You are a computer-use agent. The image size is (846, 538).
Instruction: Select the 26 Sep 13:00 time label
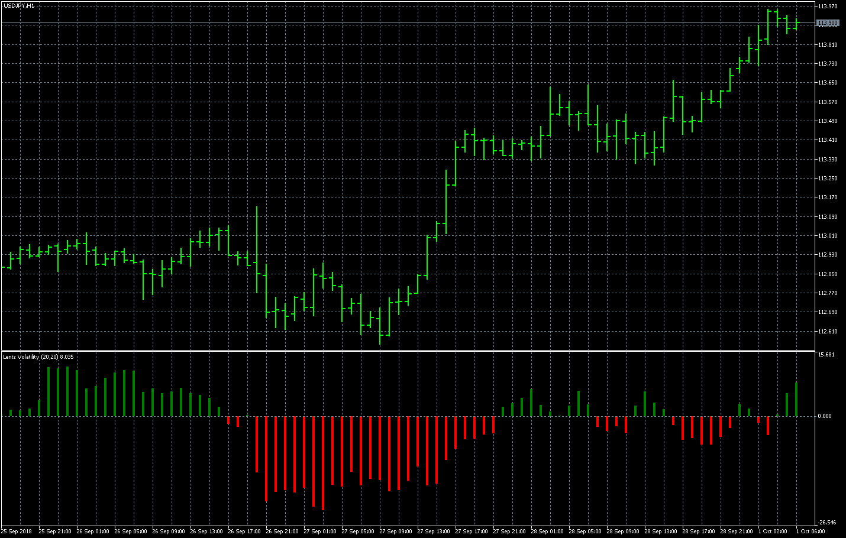coord(206,531)
